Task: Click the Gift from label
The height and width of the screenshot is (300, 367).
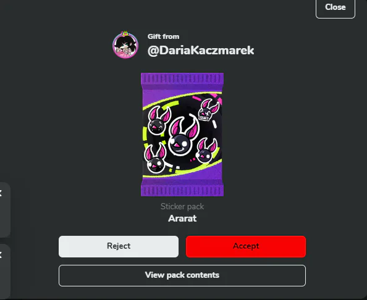Action: pyautogui.click(x=163, y=36)
